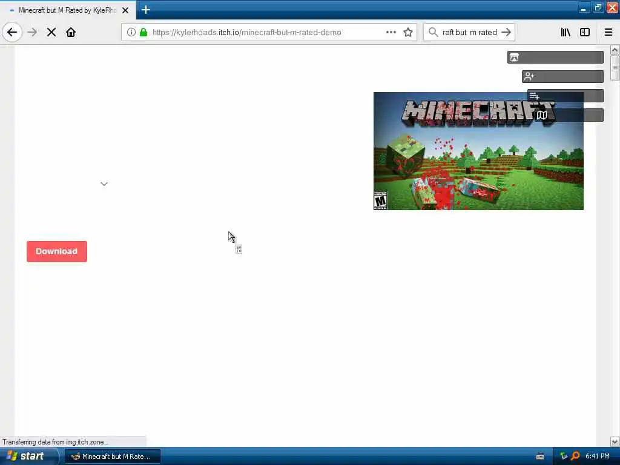Click the network tray icon
Screen dimensions: 620x465
click(x=564, y=457)
